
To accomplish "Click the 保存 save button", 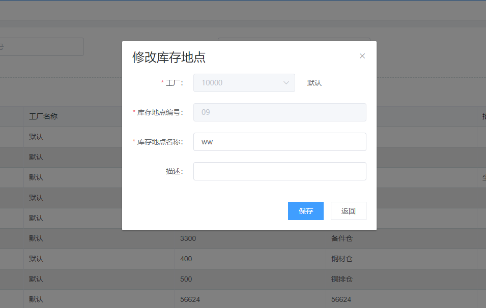I will [305, 210].
